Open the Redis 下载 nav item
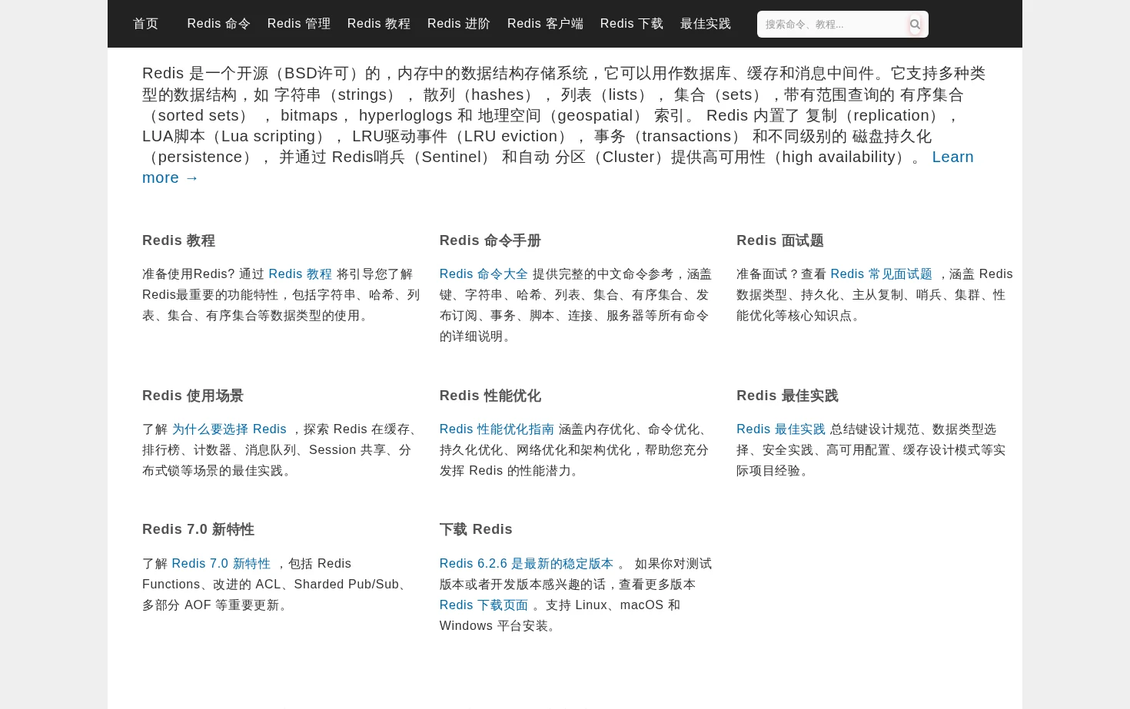This screenshot has width=1130, height=709. point(632,24)
